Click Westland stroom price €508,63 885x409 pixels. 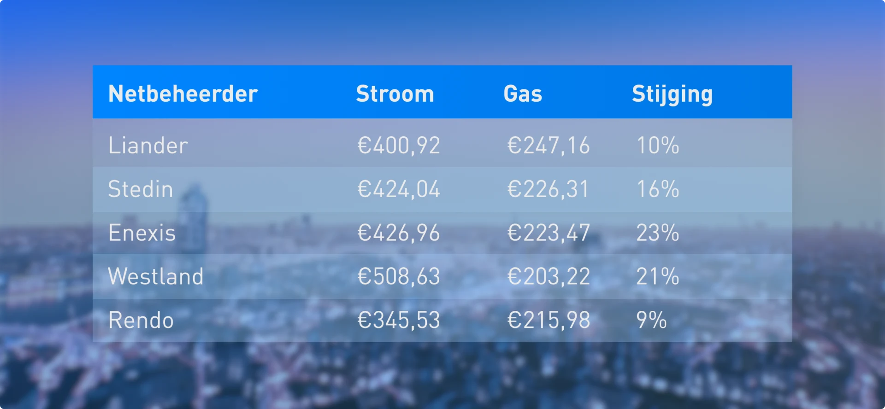coord(399,276)
